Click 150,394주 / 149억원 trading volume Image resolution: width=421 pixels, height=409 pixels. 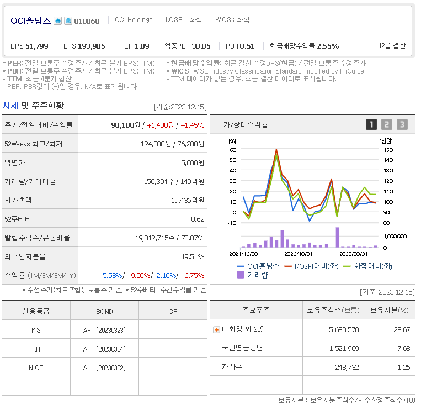[174, 181]
